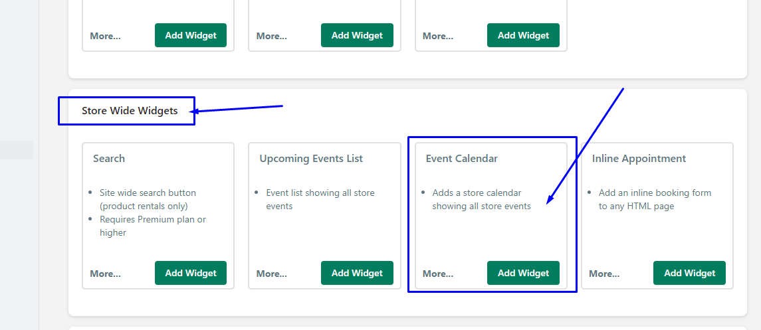Select the Search card title
The image size is (761, 330).
click(x=109, y=159)
